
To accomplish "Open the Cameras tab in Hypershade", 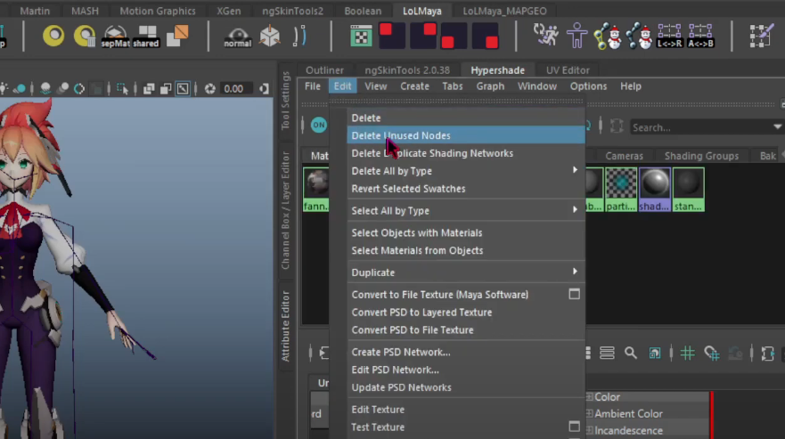I will [624, 156].
